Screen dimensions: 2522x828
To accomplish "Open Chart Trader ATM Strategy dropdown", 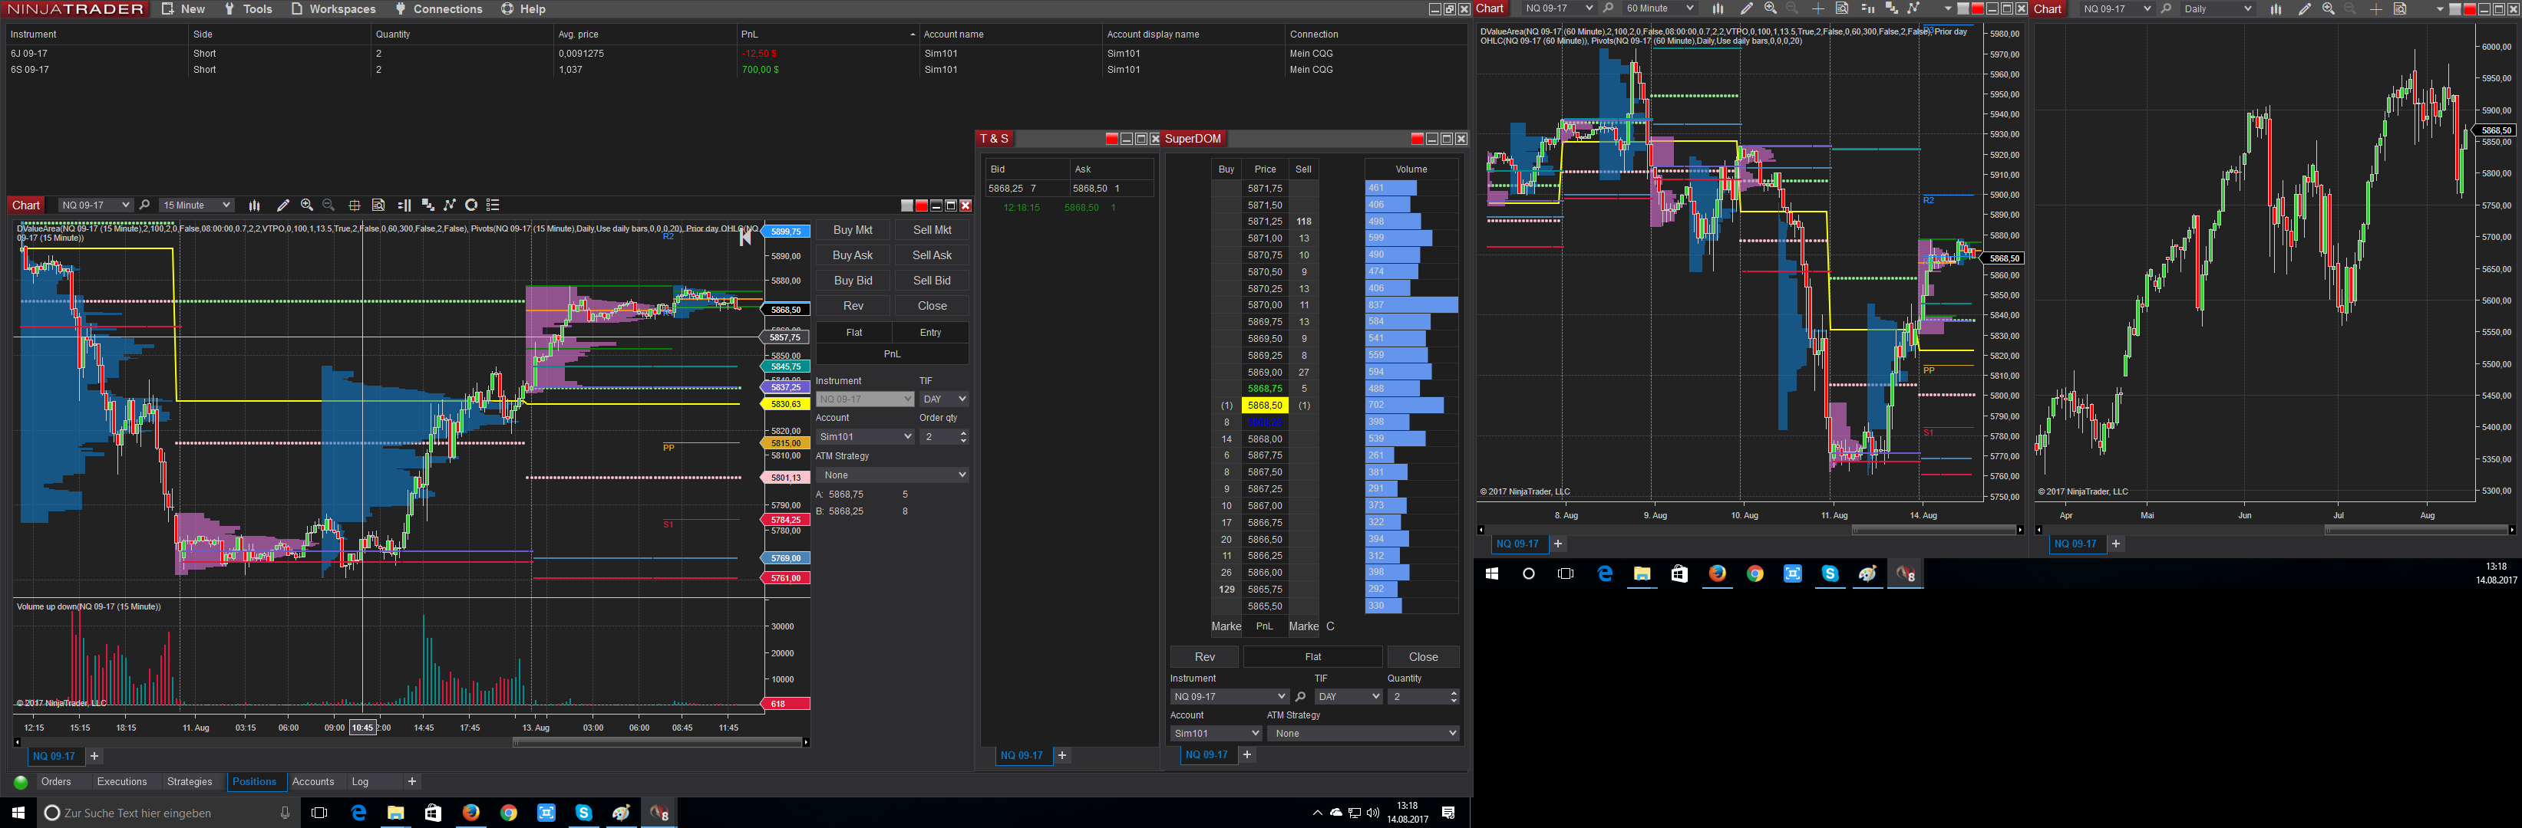I will click(892, 475).
